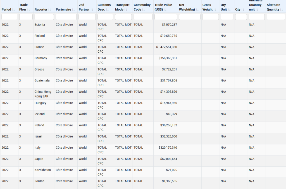Click the Qty column sort arrows
Image resolution: width=286 pixels, height=189 pixels.
tap(243, 10)
